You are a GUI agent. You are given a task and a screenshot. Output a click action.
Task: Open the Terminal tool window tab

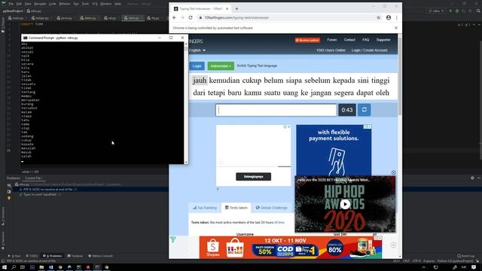pyautogui.click(x=75, y=256)
